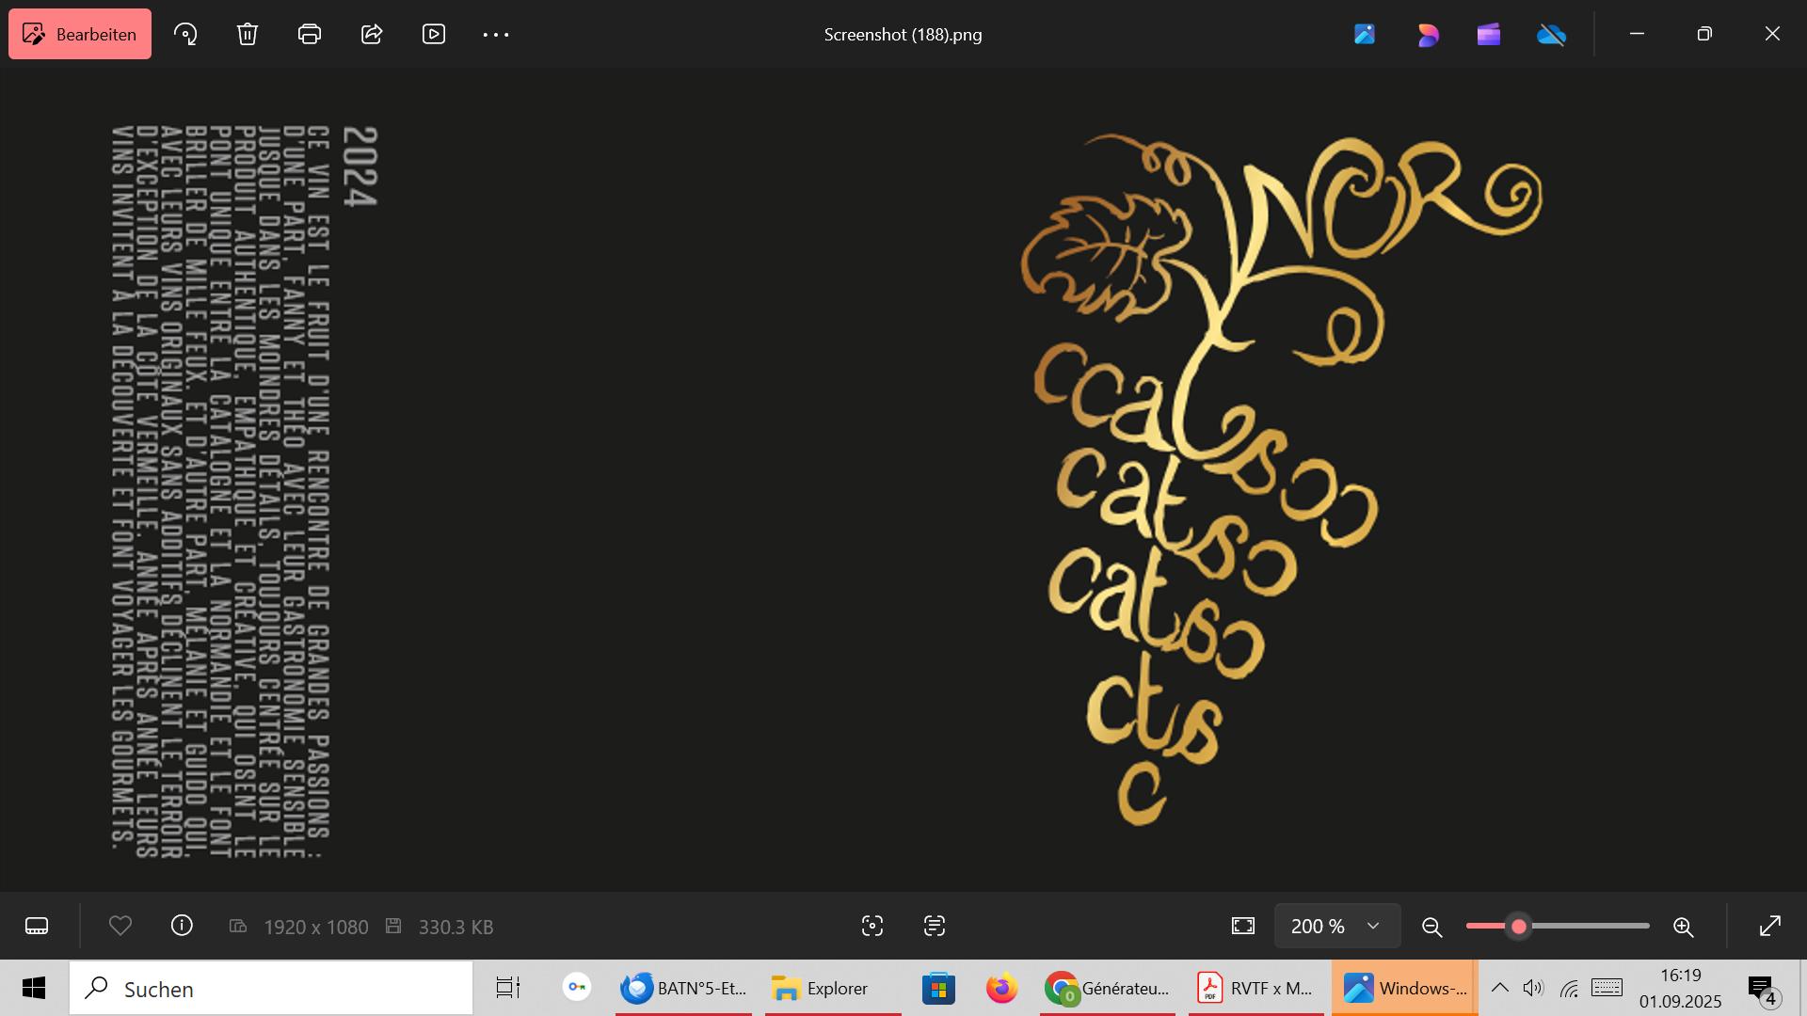
Task: Fit image to window icon
Action: (1243, 927)
